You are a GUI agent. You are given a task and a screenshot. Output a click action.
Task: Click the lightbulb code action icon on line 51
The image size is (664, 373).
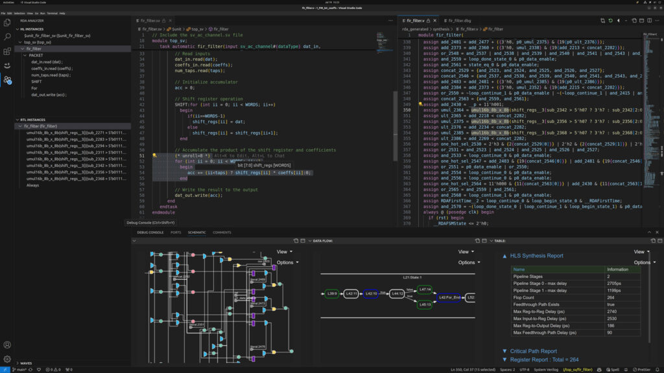pyautogui.click(x=154, y=155)
